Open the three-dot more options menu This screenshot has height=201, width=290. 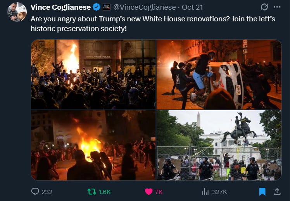point(277,7)
